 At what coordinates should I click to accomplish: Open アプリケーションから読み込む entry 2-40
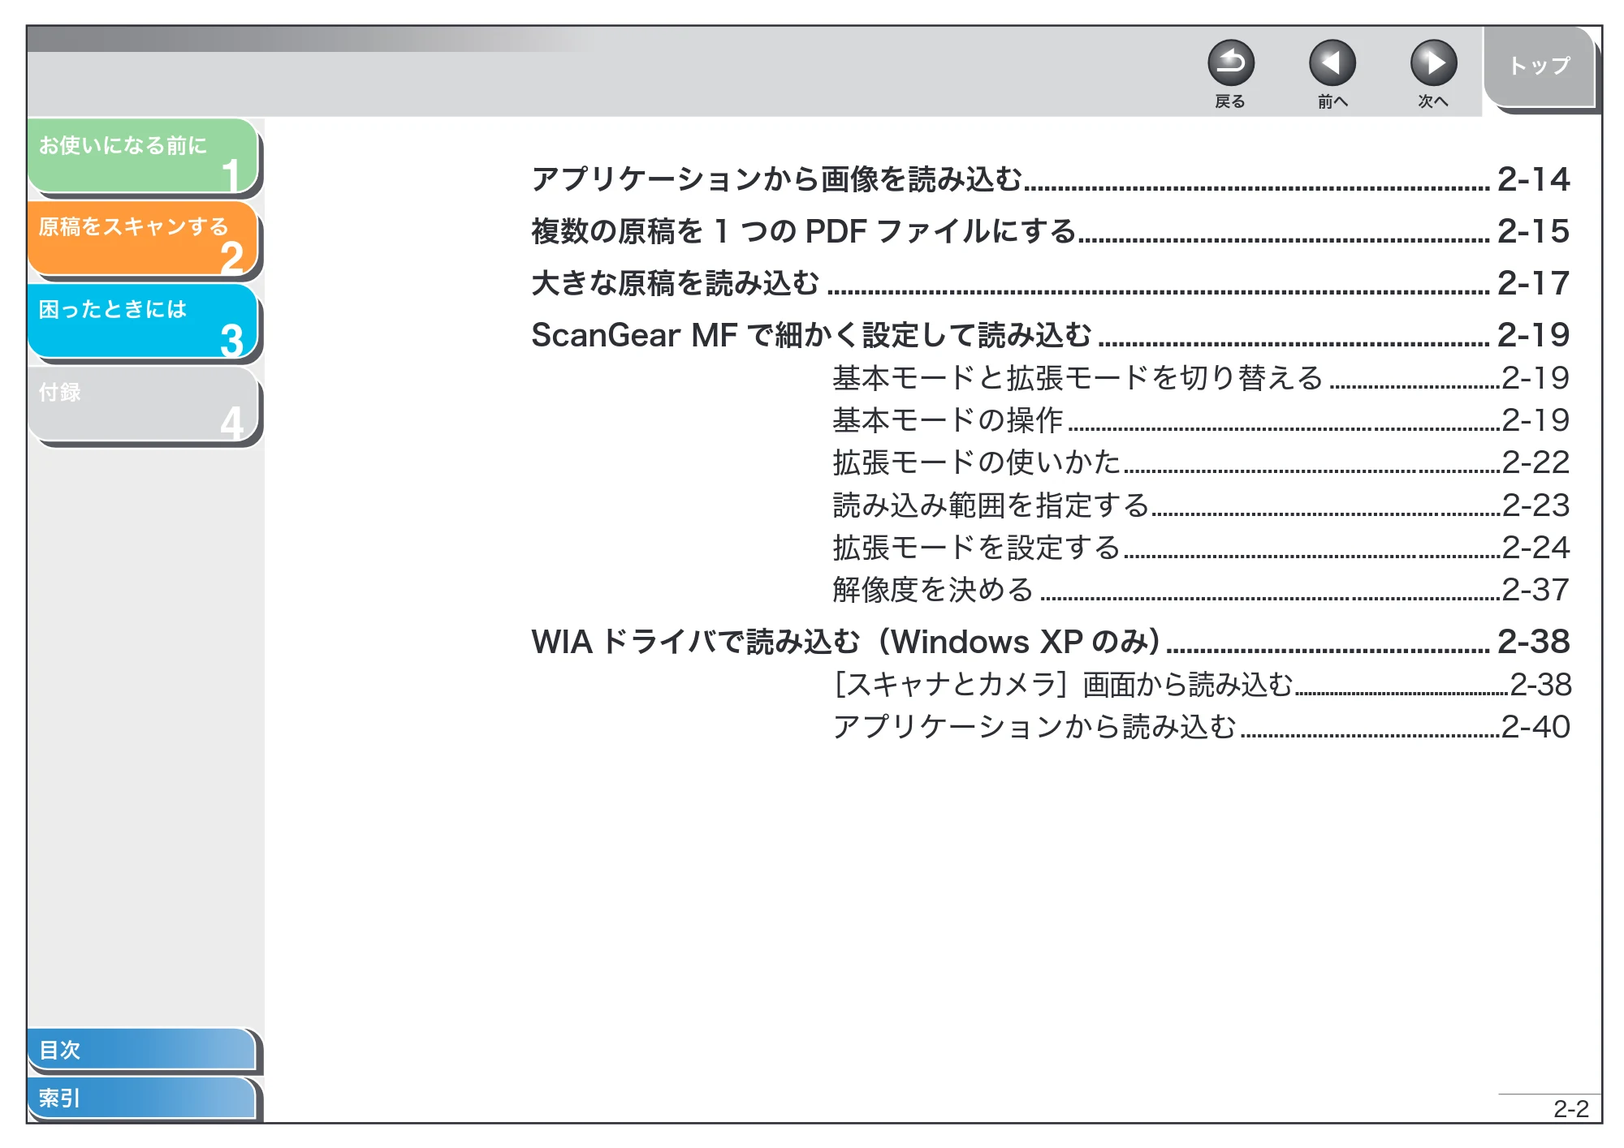1201,726
